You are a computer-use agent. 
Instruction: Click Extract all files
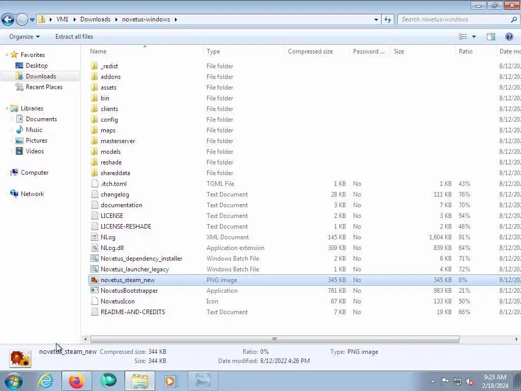pos(74,37)
